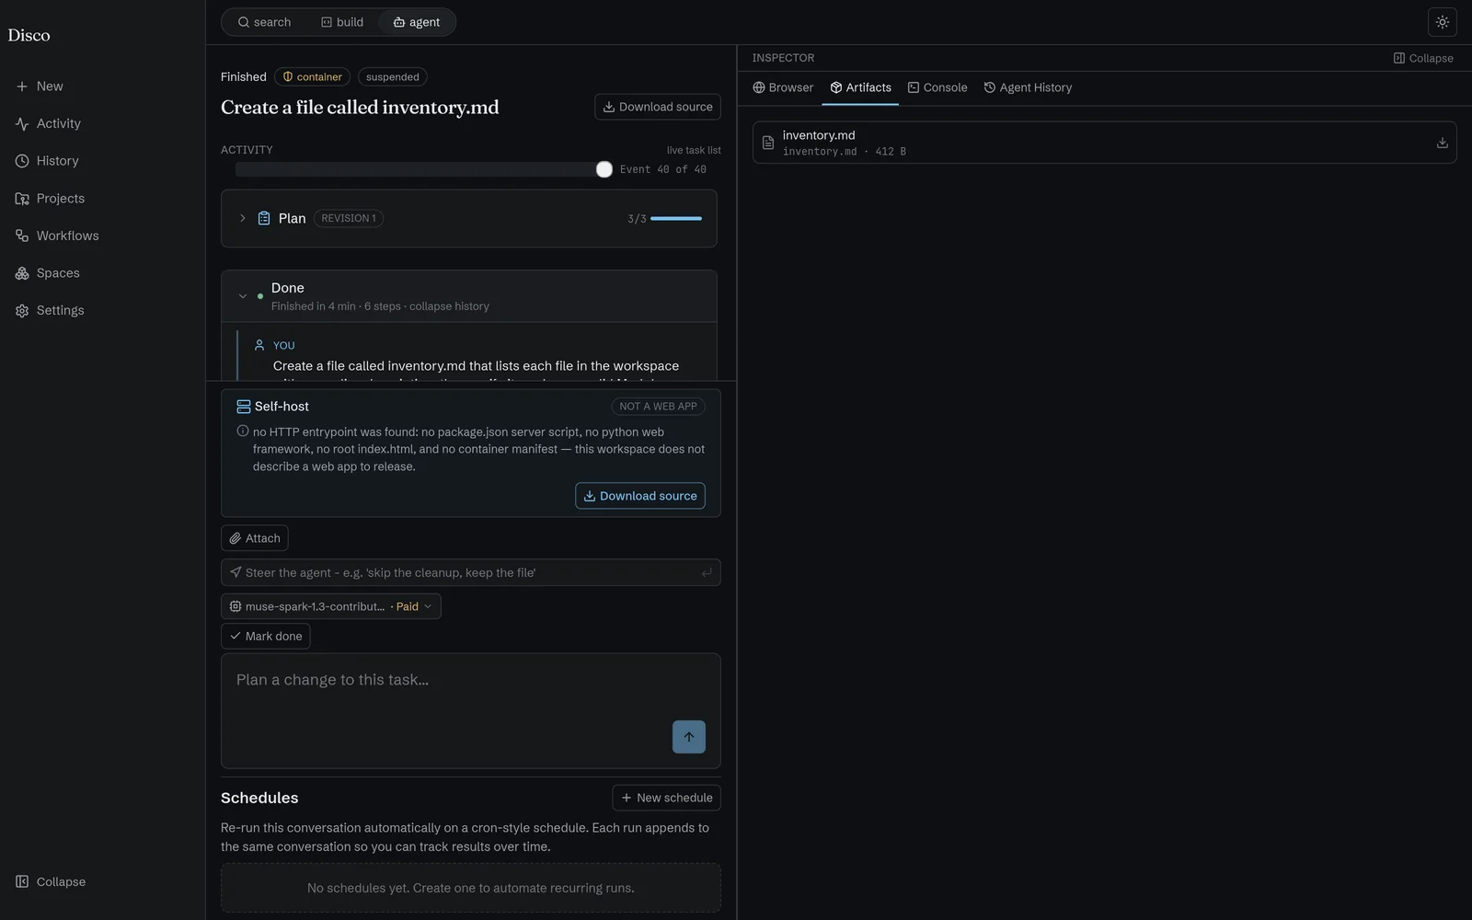
Task: Click the Disco logo
Action: pos(29,35)
